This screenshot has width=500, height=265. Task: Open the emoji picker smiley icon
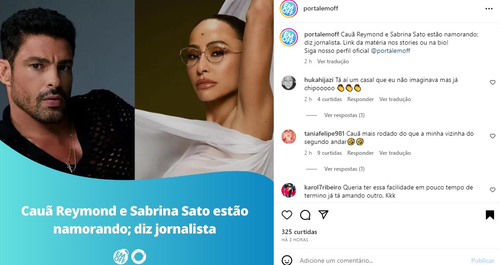(x=286, y=260)
